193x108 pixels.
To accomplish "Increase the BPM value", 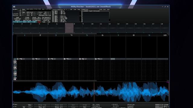I will pyautogui.click(x=34, y=12).
